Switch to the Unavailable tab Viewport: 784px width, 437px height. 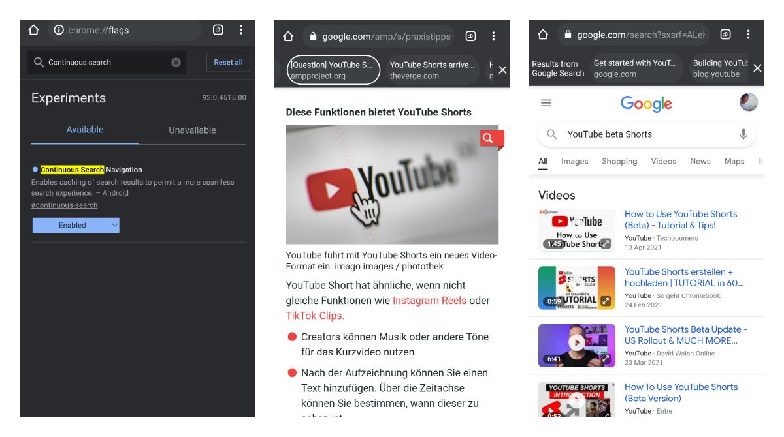pos(192,130)
